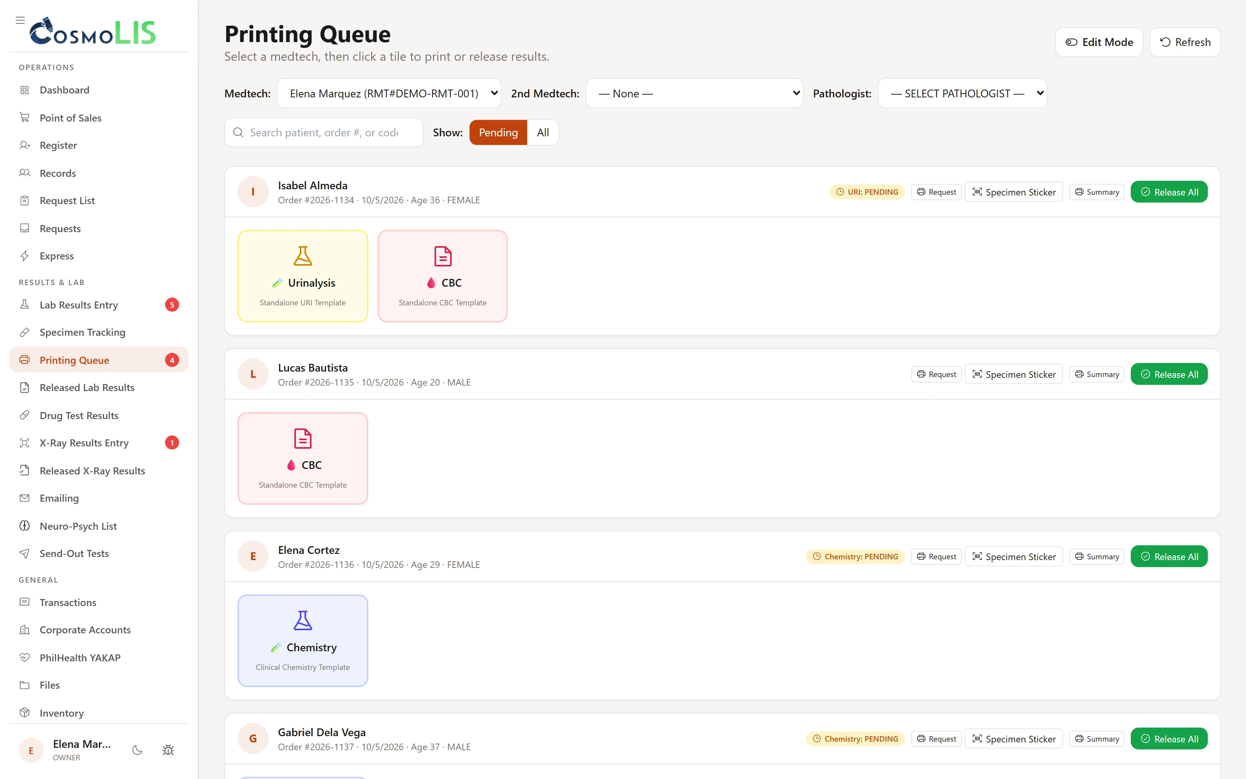
Task: Print Request for Gabriel Dela Vega
Action: (x=936, y=739)
